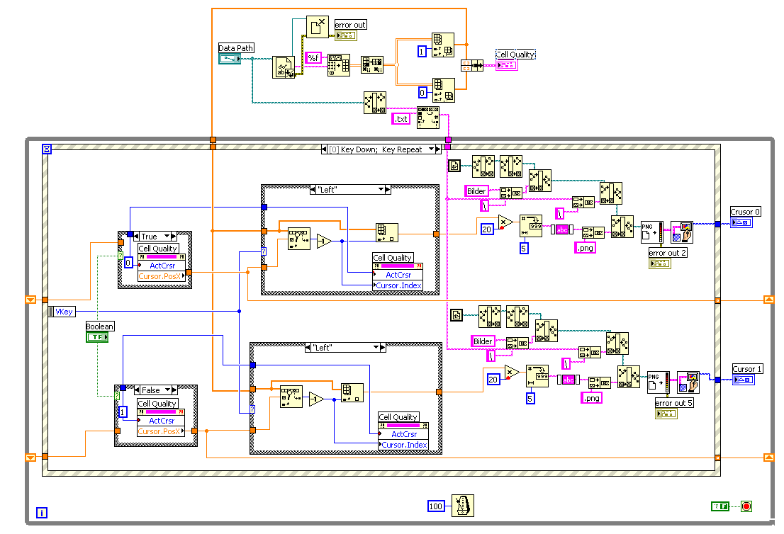
Task: Open the Key Down event case dropdown
Action: (x=432, y=149)
